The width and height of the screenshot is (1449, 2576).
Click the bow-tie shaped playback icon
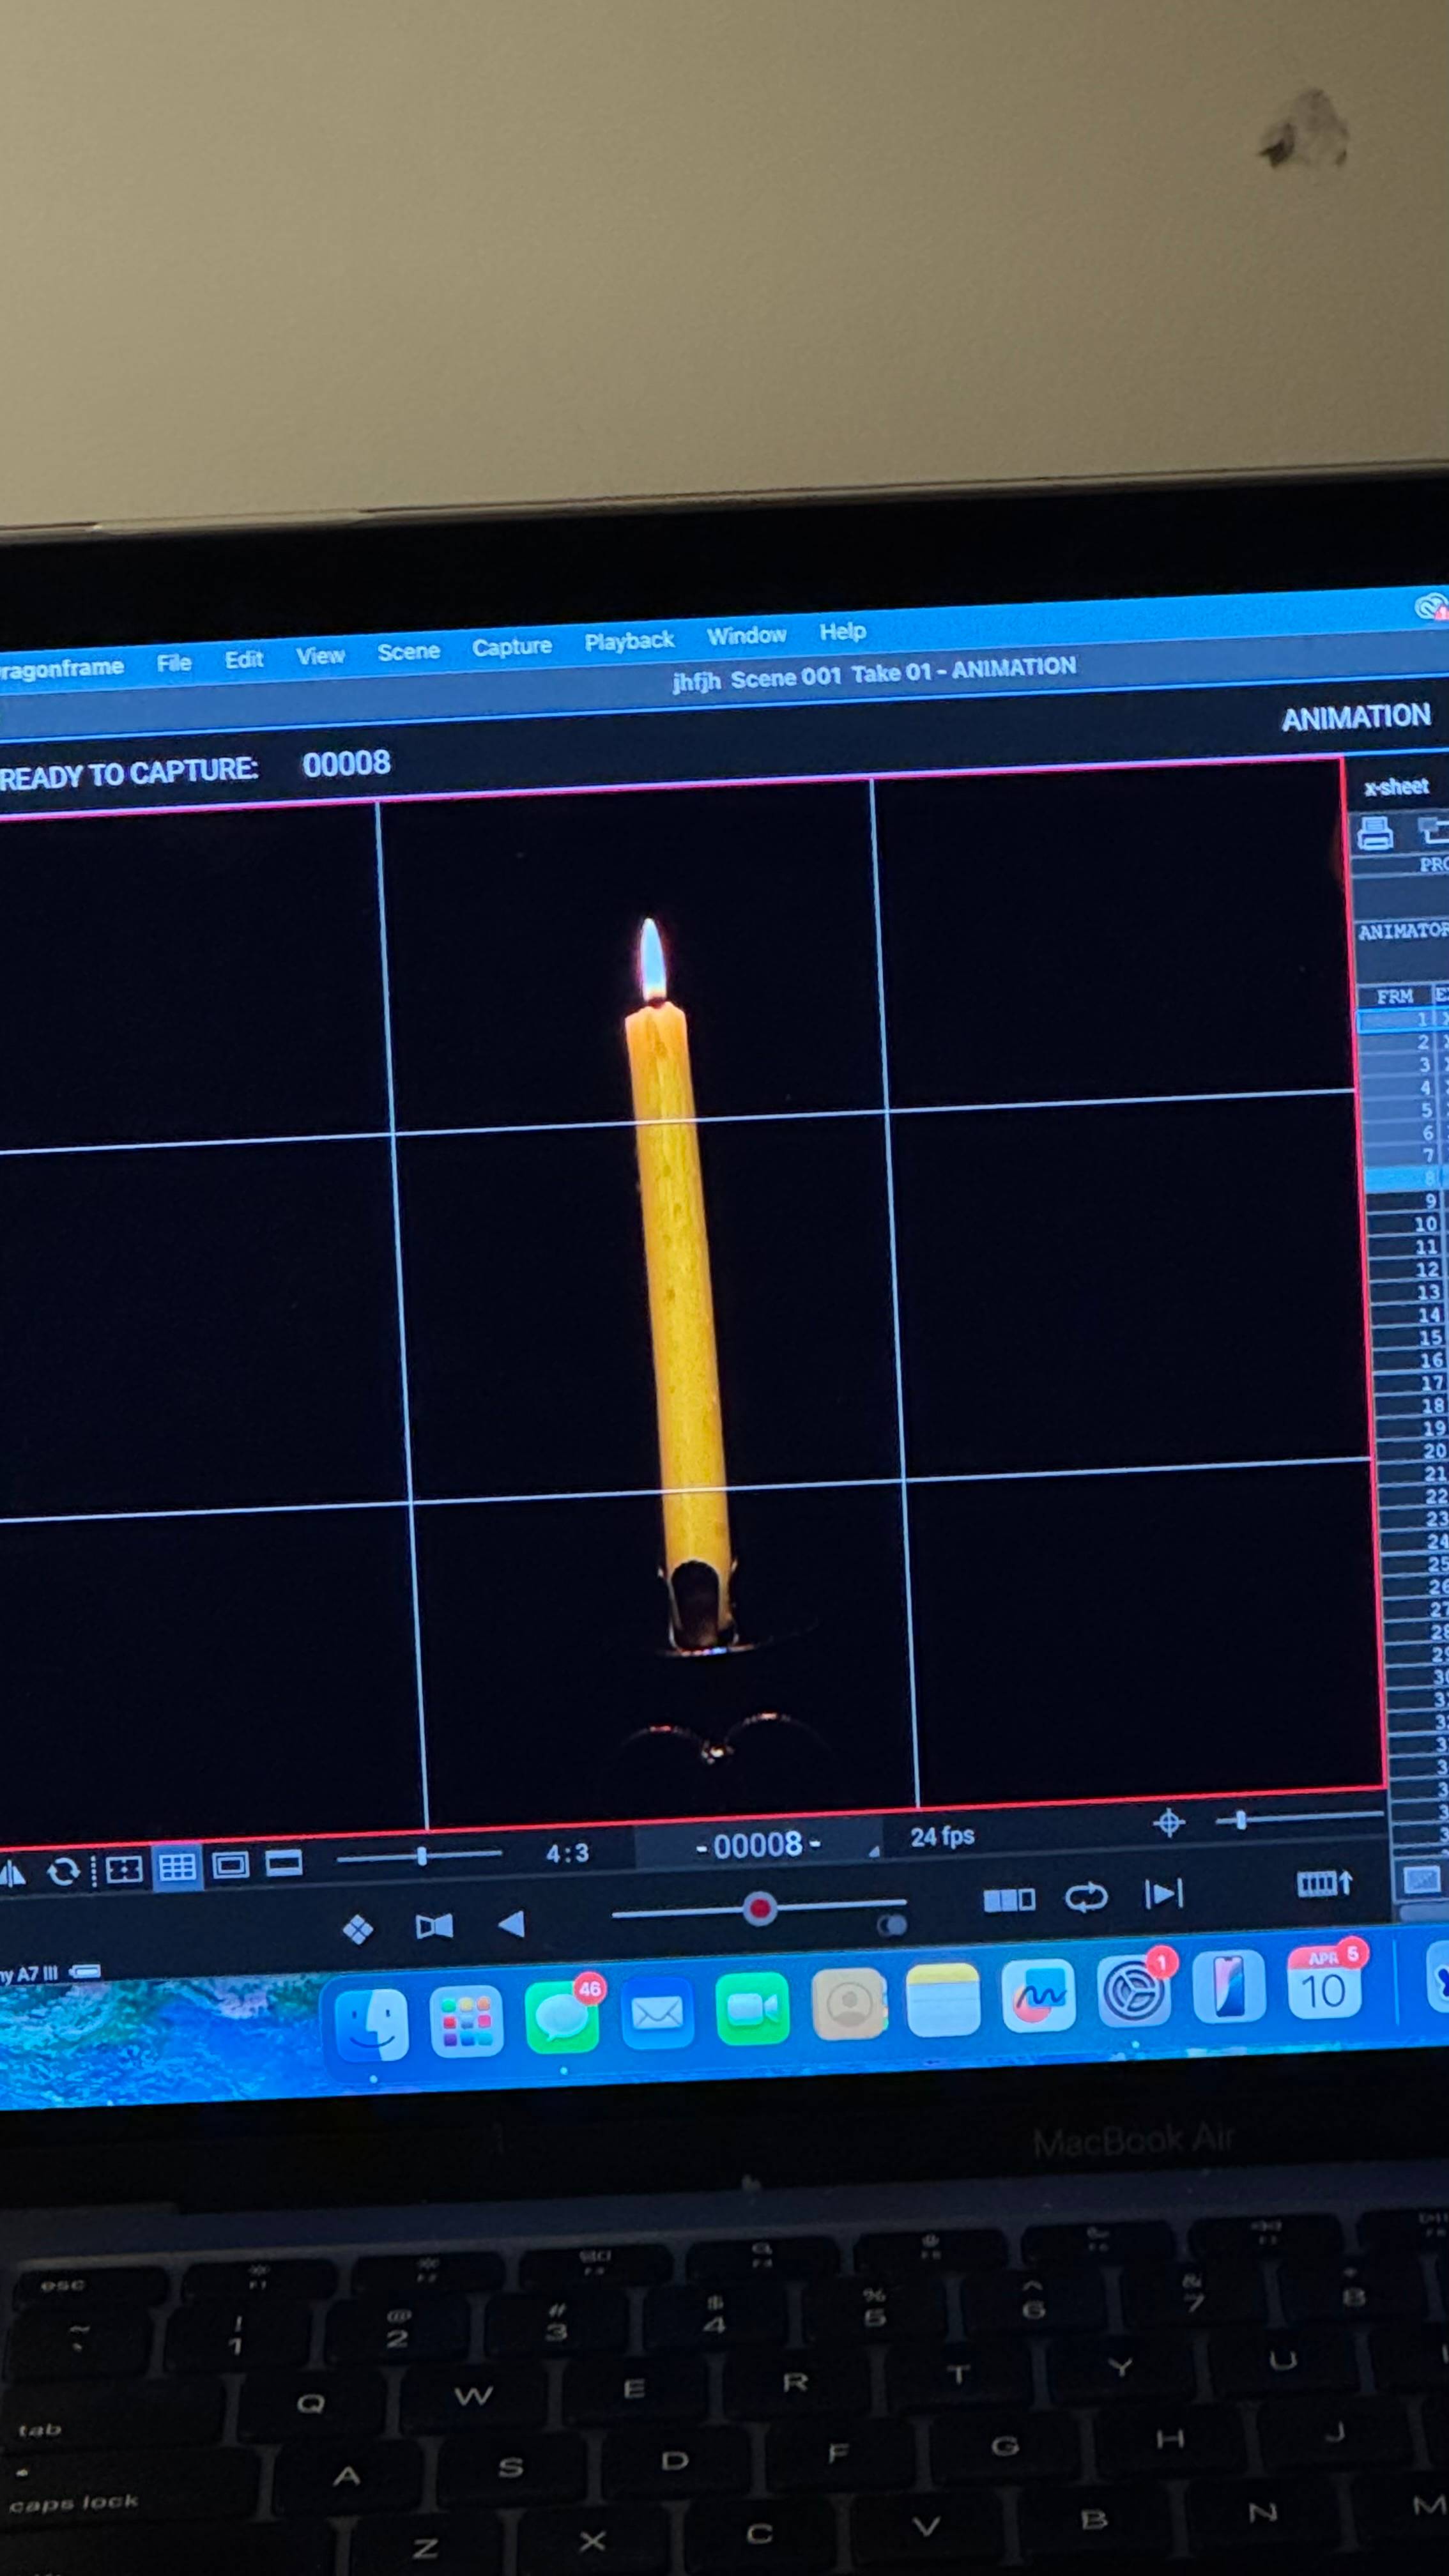click(434, 1926)
